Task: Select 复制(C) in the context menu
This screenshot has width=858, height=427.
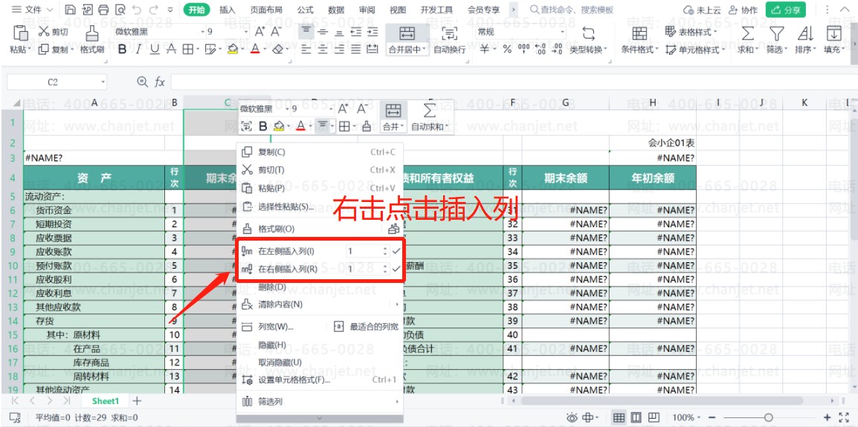Action: (x=320, y=152)
